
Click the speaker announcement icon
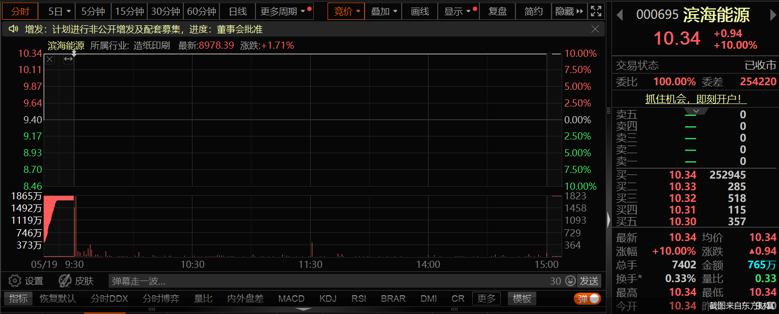point(14,29)
